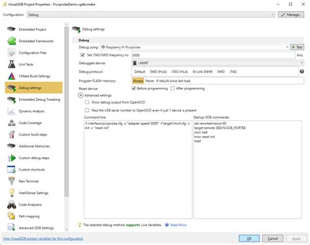Open the Read More link
Image resolution: width=310 pixels, height=245 pixels.
click(179, 225)
